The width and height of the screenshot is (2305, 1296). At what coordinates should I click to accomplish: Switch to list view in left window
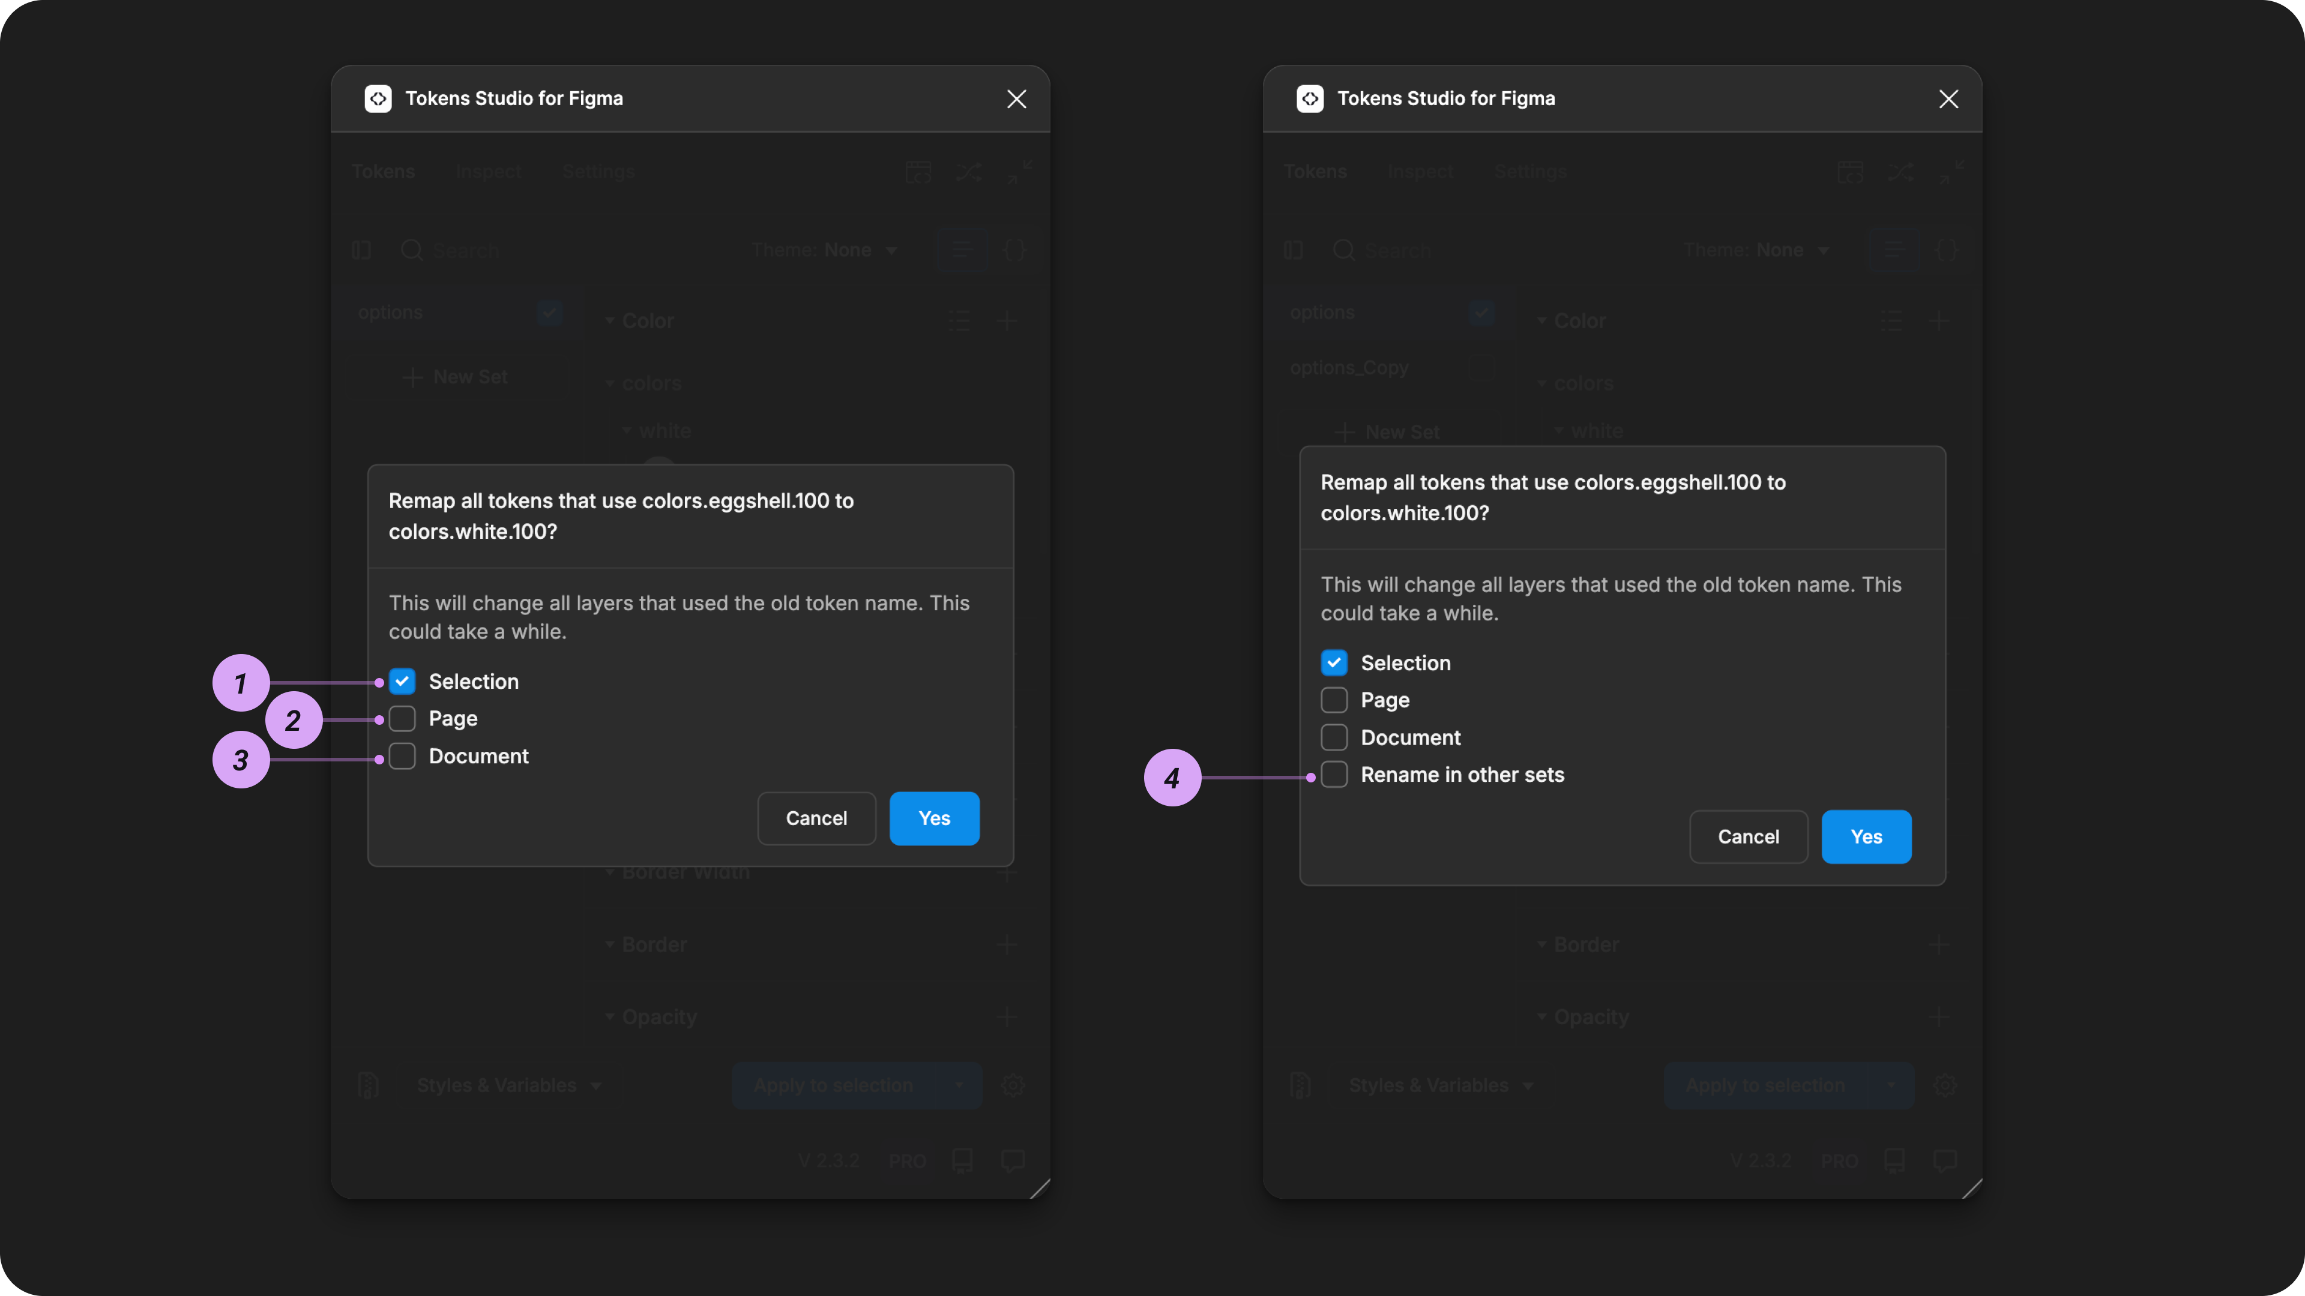tap(961, 250)
